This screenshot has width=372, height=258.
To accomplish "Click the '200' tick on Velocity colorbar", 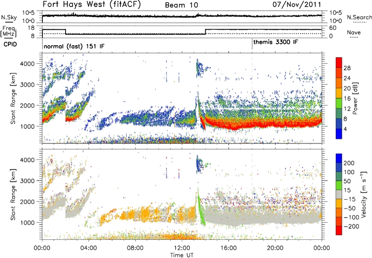I will [349, 163].
